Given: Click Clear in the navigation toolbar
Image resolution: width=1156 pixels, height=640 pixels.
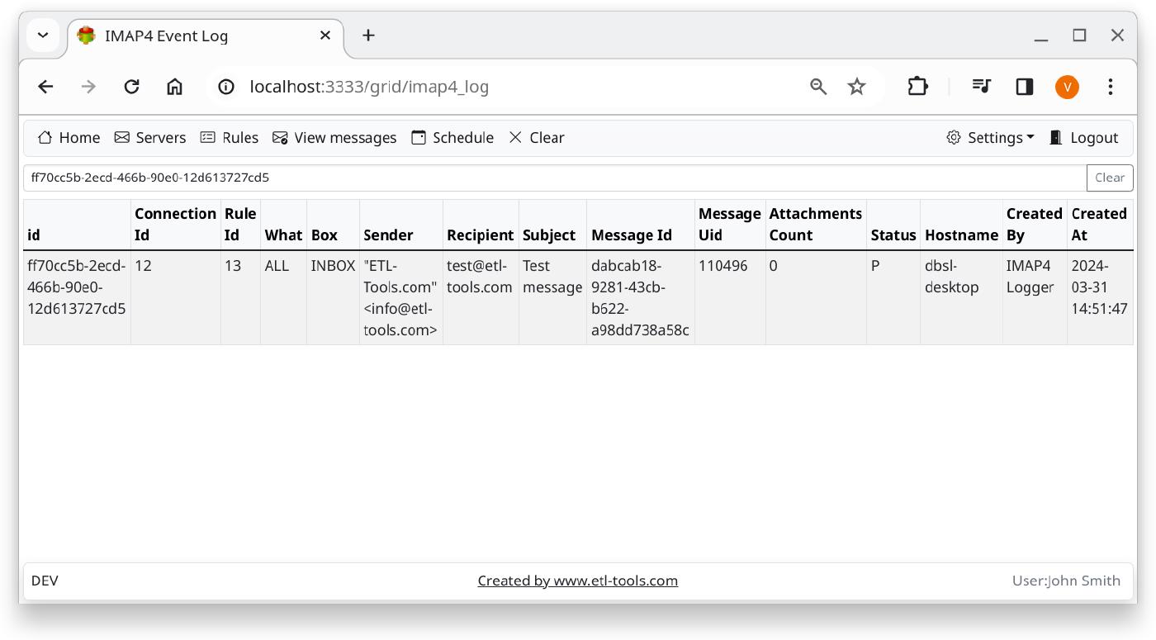Looking at the screenshot, I should pyautogui.click(x=537, y=138).
